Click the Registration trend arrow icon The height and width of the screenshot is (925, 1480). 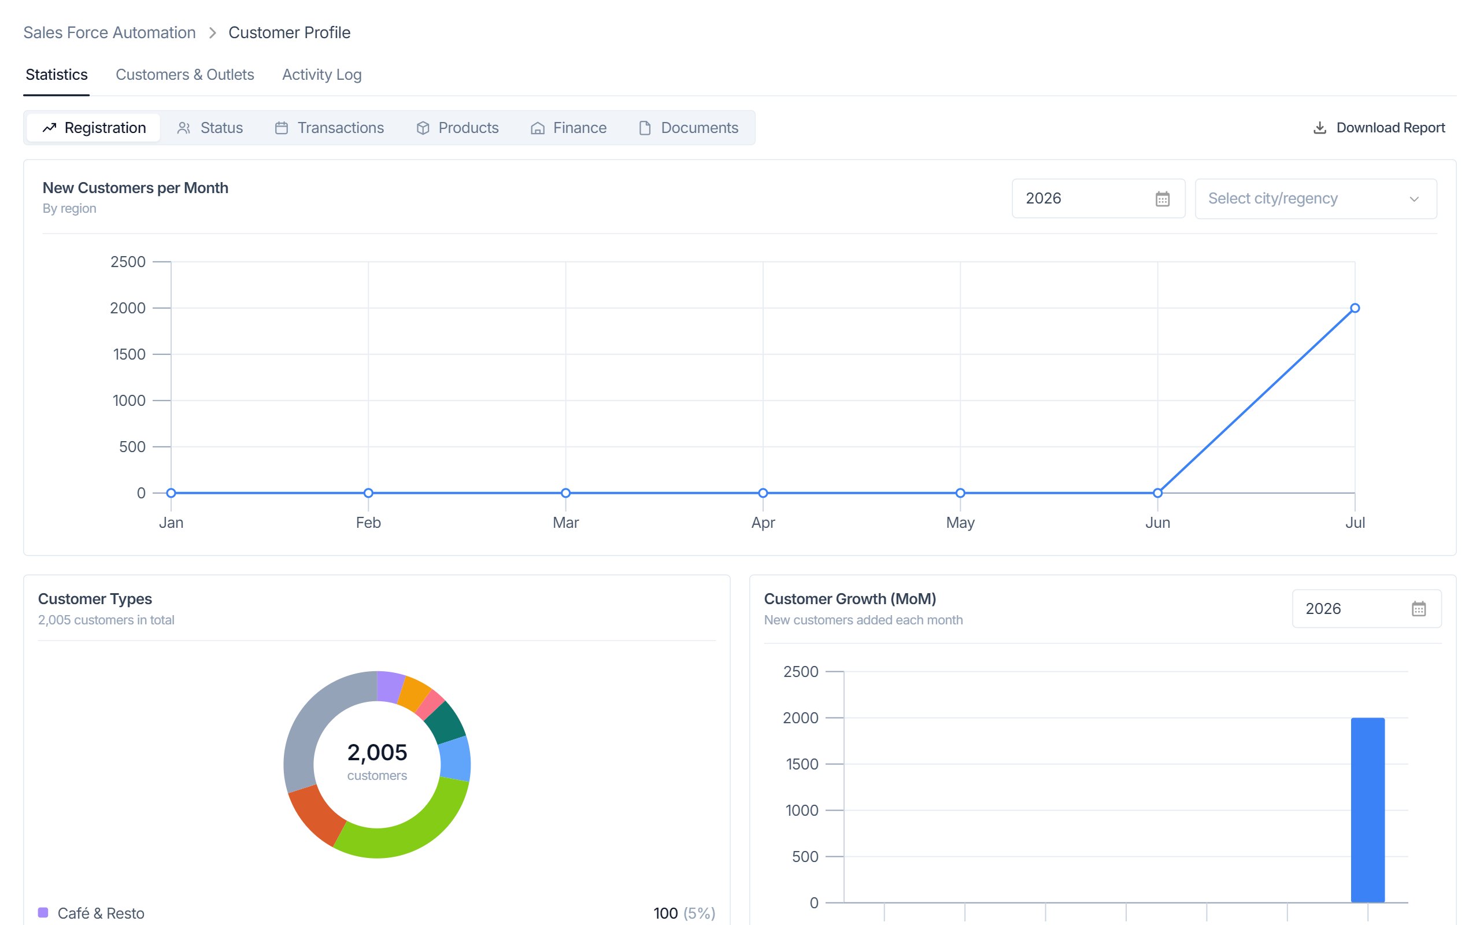50,128
